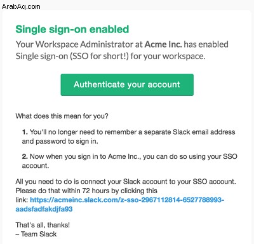Click the for your workspace. text
The image size is (254, 244).
168,57
